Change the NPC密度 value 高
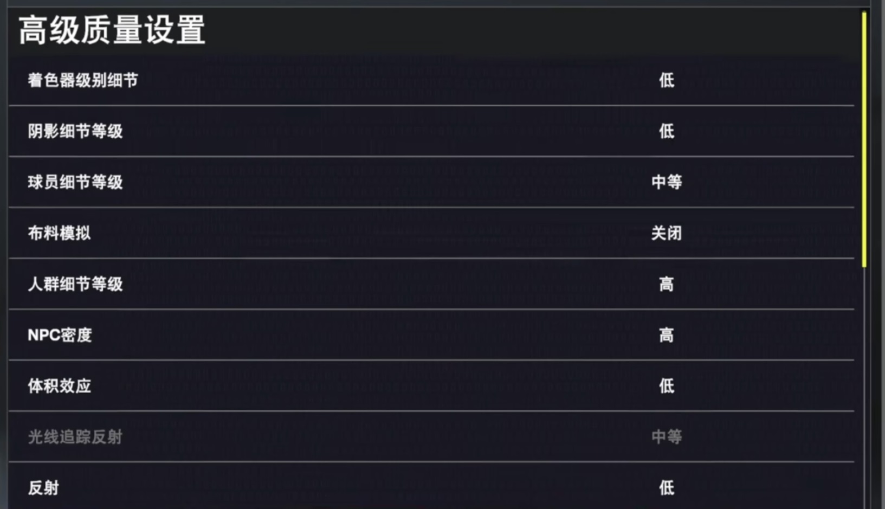 tap(666, 335)
